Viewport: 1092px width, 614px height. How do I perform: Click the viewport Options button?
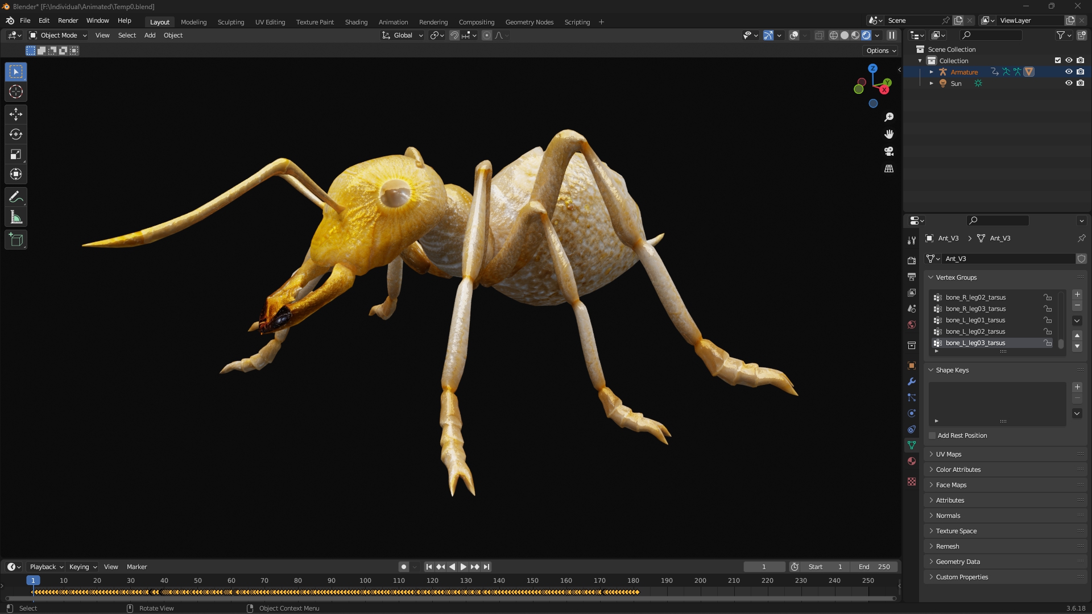point(880,51)
